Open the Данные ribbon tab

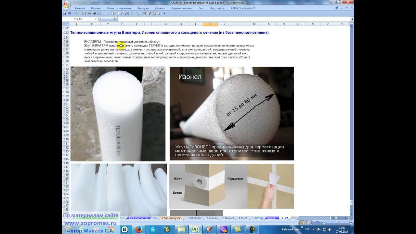pos(160,8)
